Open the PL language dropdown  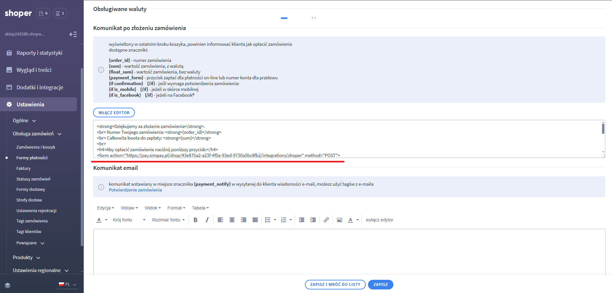[68, 284]
